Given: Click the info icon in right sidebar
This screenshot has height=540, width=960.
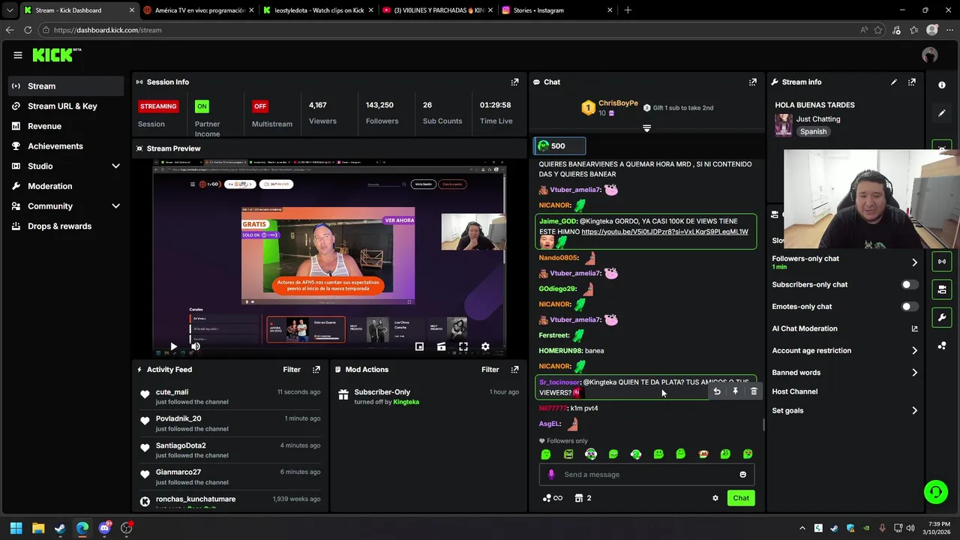Looking at the screenshot, I should (942, 85).
